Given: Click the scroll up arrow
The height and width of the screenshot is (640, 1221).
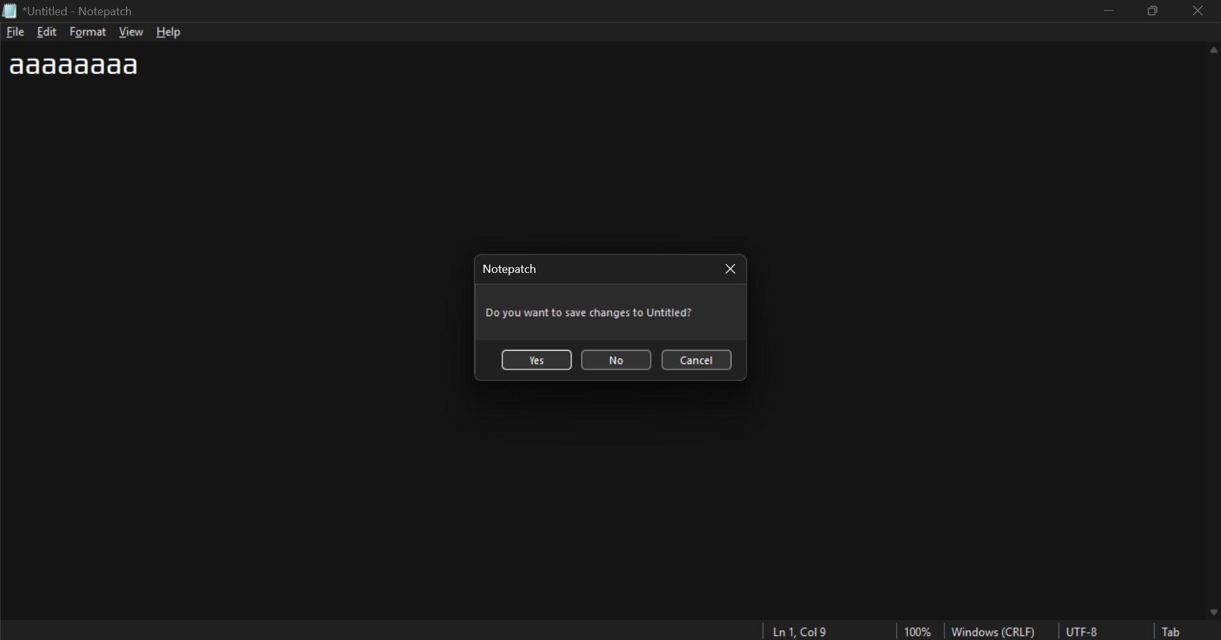Looking at the screenshot, I should tap(1213, 50).
